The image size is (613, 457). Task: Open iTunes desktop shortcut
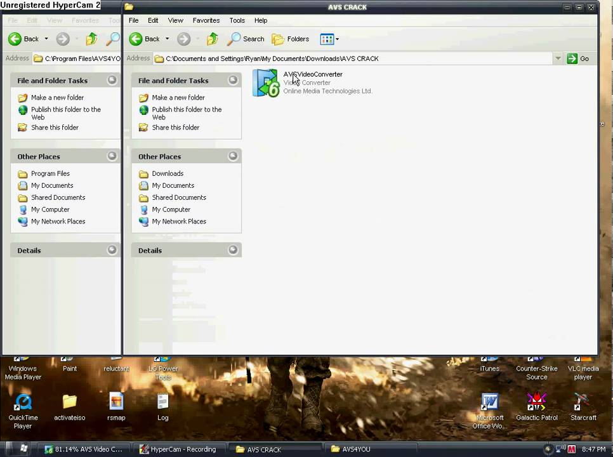[489, 365]
